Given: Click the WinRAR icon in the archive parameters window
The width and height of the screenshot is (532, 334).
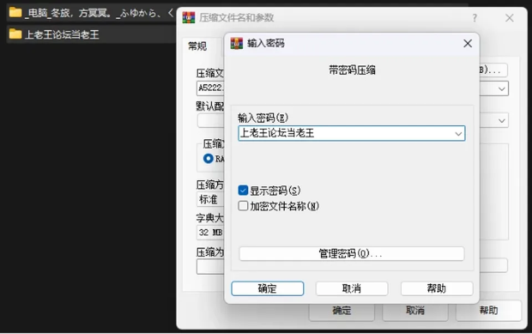Looking at the screenshot, I should 188,18.
